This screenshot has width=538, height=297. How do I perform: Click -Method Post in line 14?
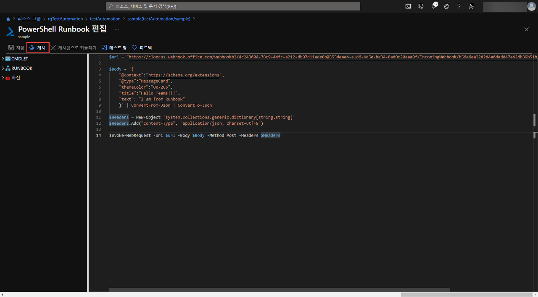222,135
